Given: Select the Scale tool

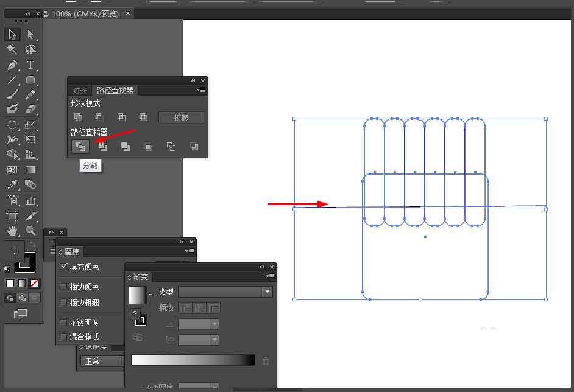Looking at the screenshot, I should point(30,125).
